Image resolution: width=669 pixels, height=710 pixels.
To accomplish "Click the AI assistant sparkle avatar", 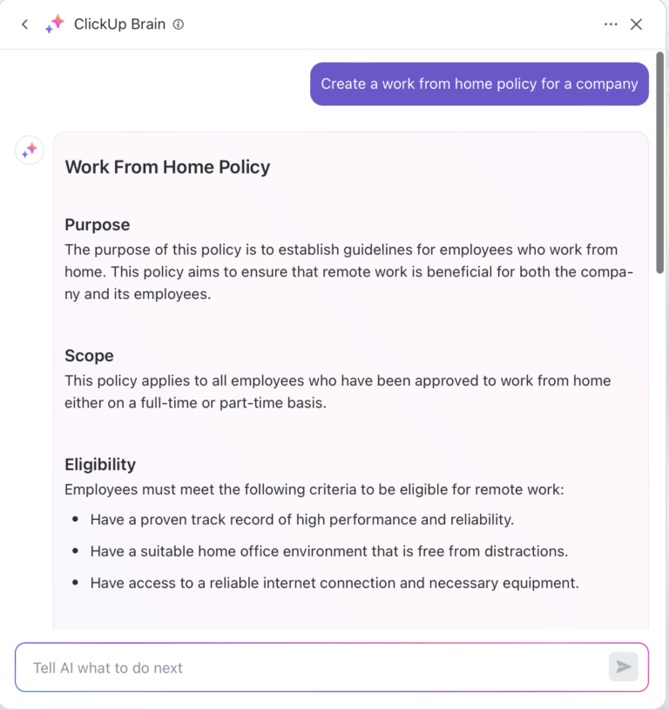I will 29,149.
